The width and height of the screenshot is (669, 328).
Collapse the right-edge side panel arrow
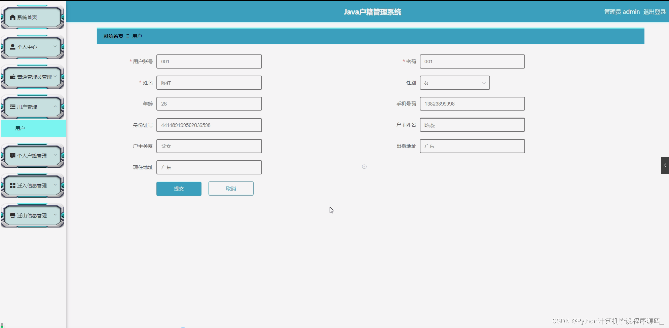(x=665, y=165)
